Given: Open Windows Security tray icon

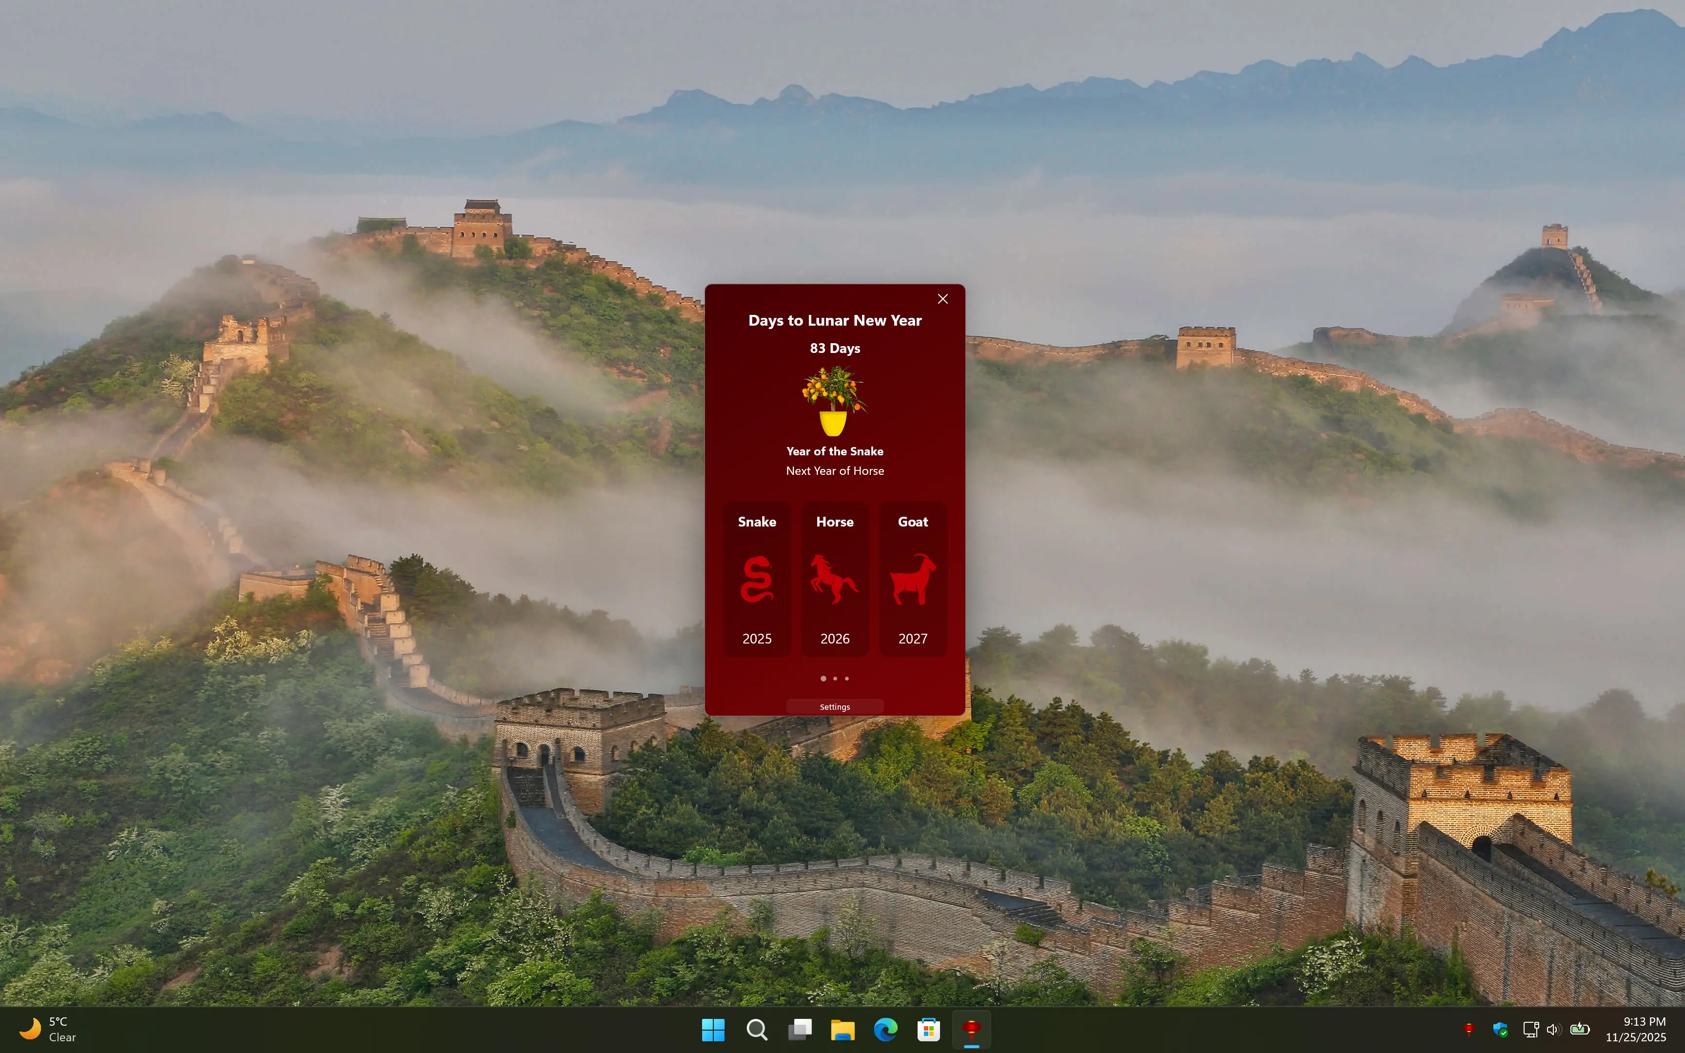Looking at the screenshot, I should coord(1501,1029).
